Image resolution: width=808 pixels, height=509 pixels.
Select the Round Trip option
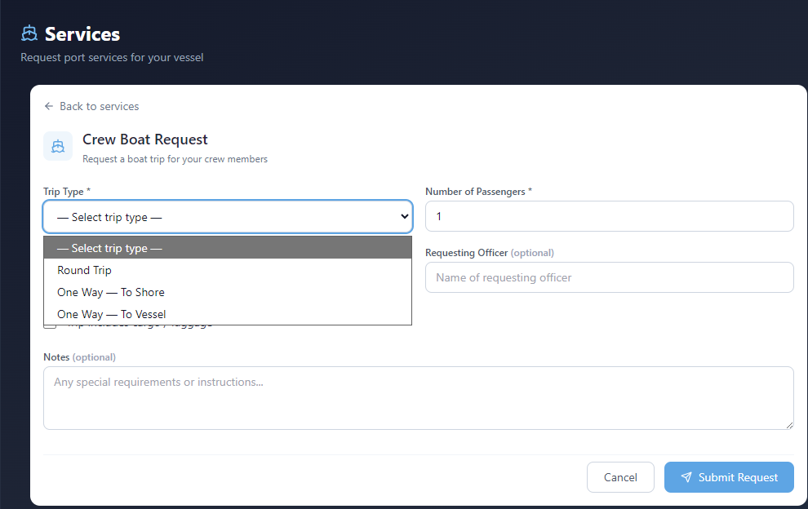[228, 270]
